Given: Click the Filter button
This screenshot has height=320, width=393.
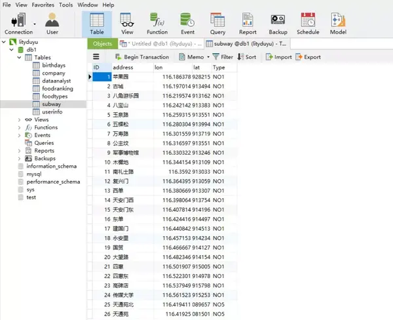Looking at the screenshot, I should (223, 57).
